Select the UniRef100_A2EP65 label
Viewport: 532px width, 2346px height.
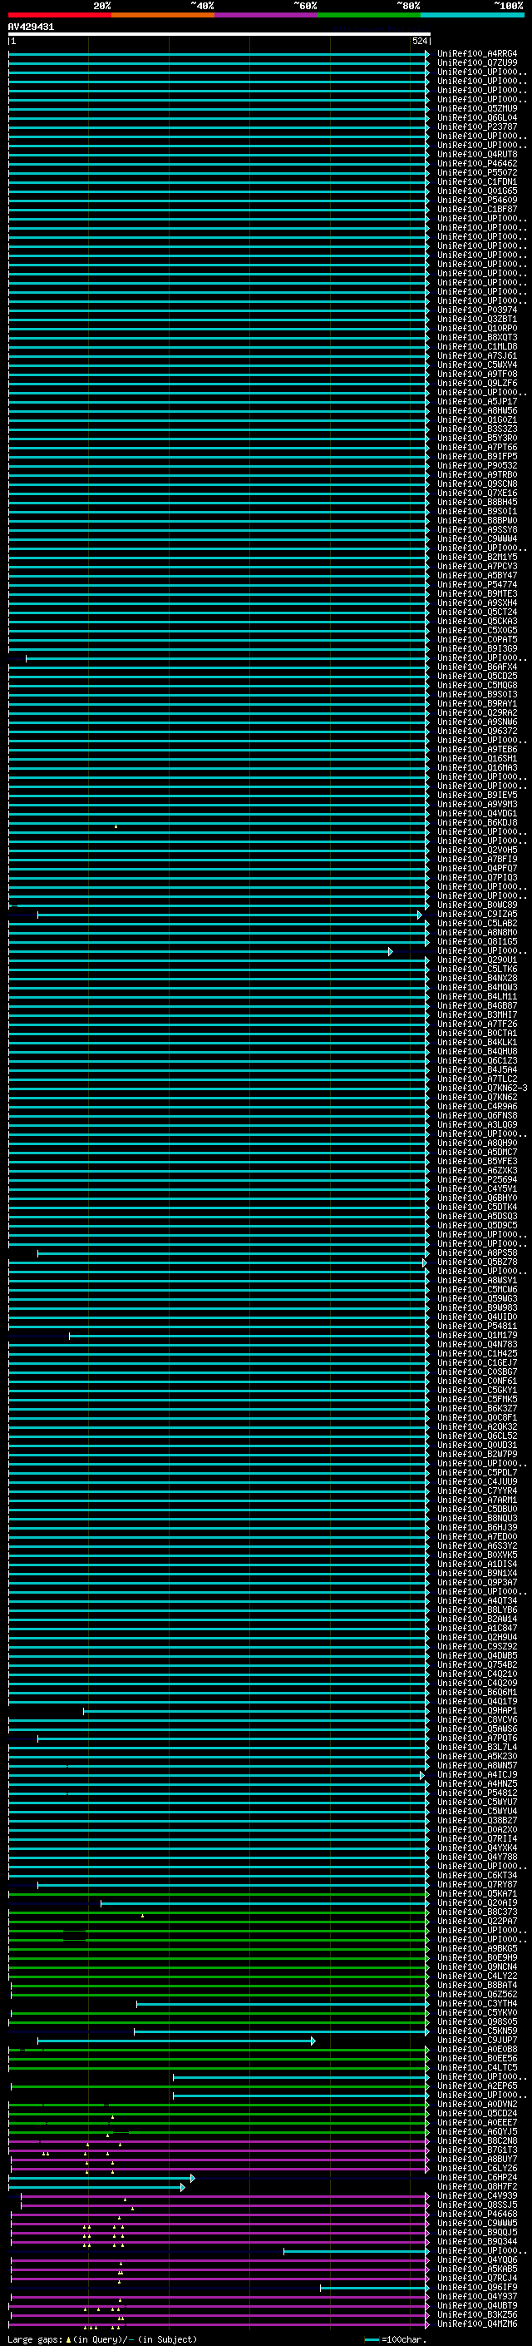point(476,2086)
